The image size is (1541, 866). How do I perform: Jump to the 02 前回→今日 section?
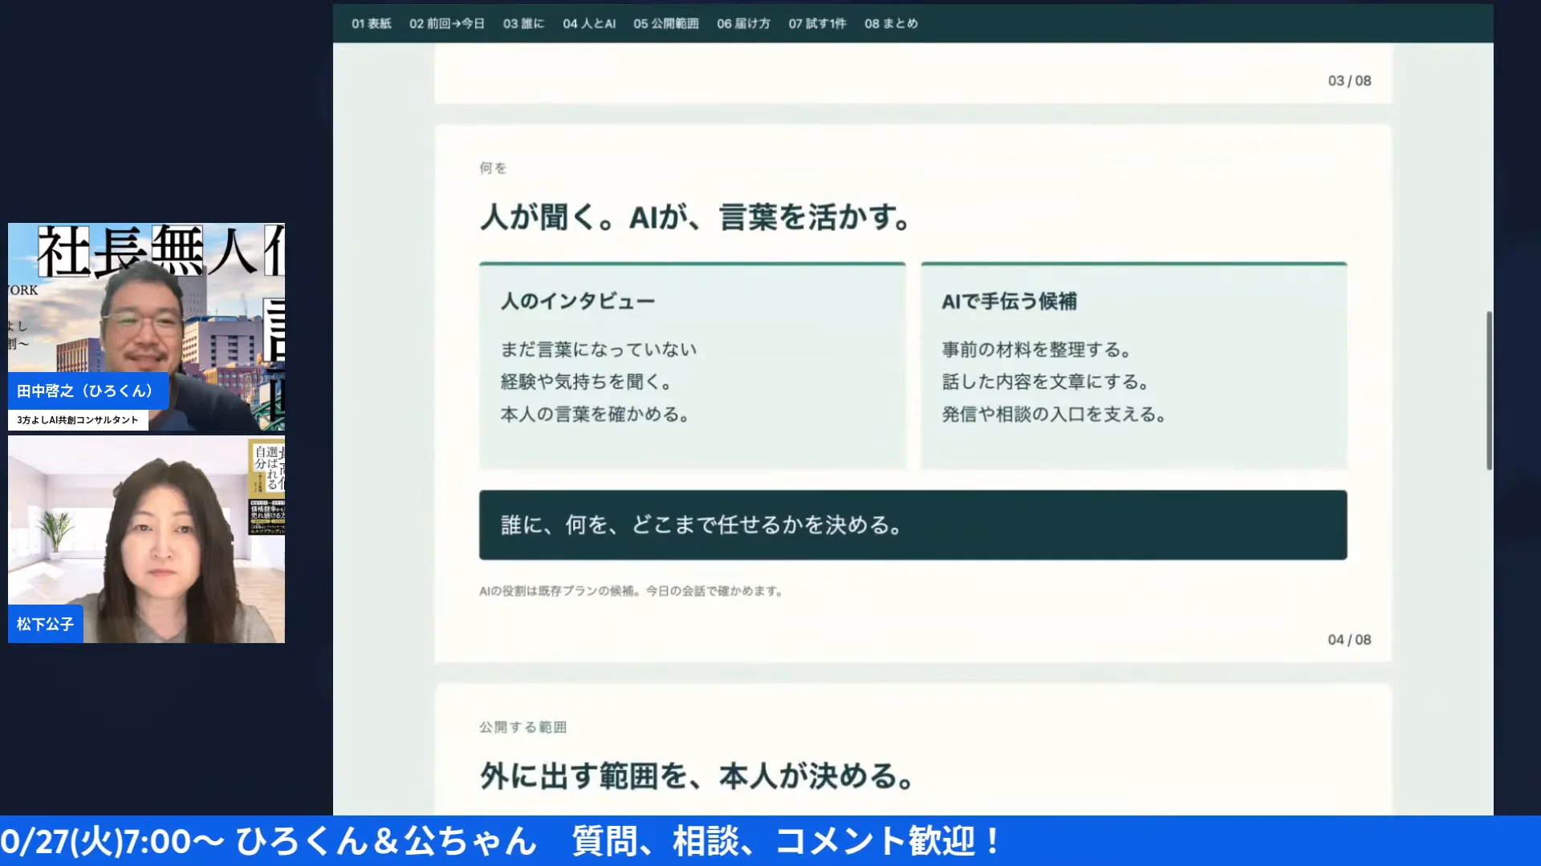[447, 23]
